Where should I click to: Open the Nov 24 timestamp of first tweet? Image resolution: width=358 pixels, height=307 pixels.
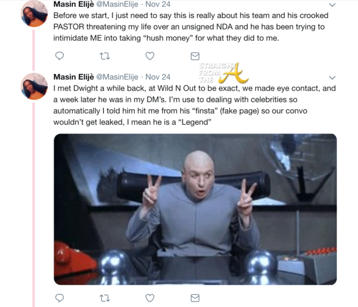[x=158, y=4]
